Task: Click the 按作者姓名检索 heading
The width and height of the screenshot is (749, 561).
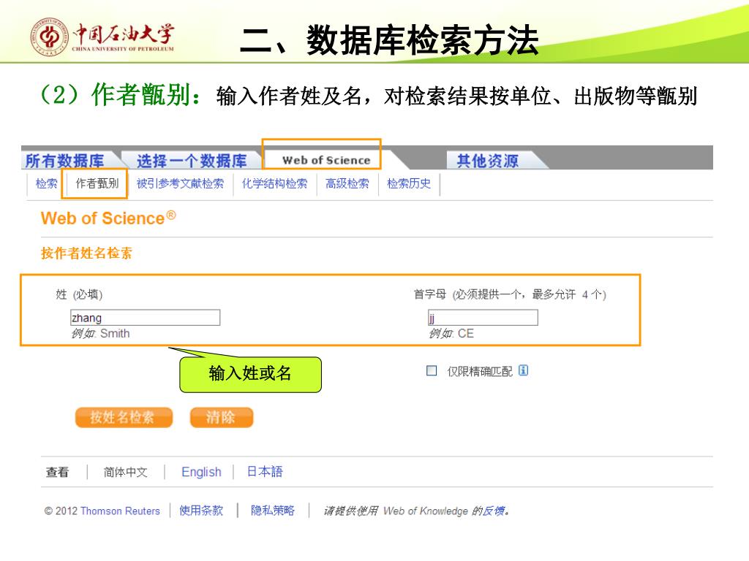Action: point(86,253)
